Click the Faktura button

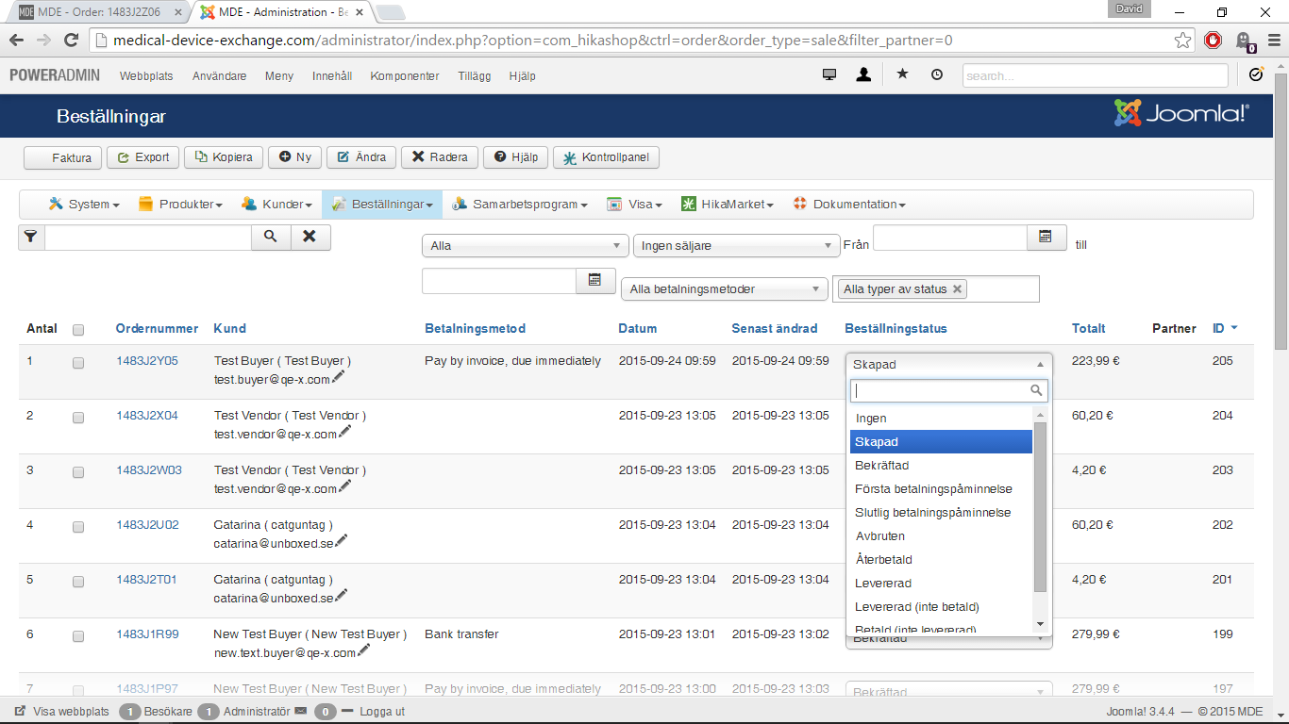62,157
